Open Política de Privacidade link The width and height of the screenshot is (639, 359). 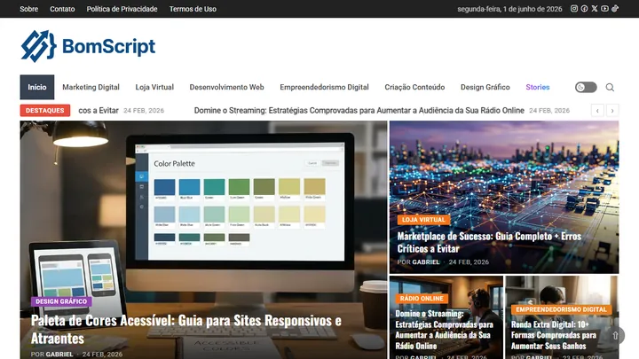click(x=122, y=9)
